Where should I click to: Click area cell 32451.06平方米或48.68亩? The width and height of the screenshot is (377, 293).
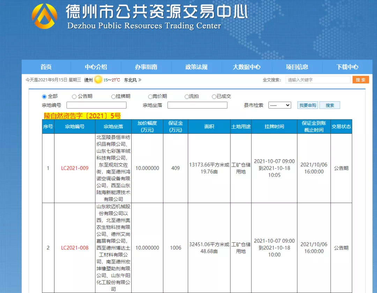(209, 248)
